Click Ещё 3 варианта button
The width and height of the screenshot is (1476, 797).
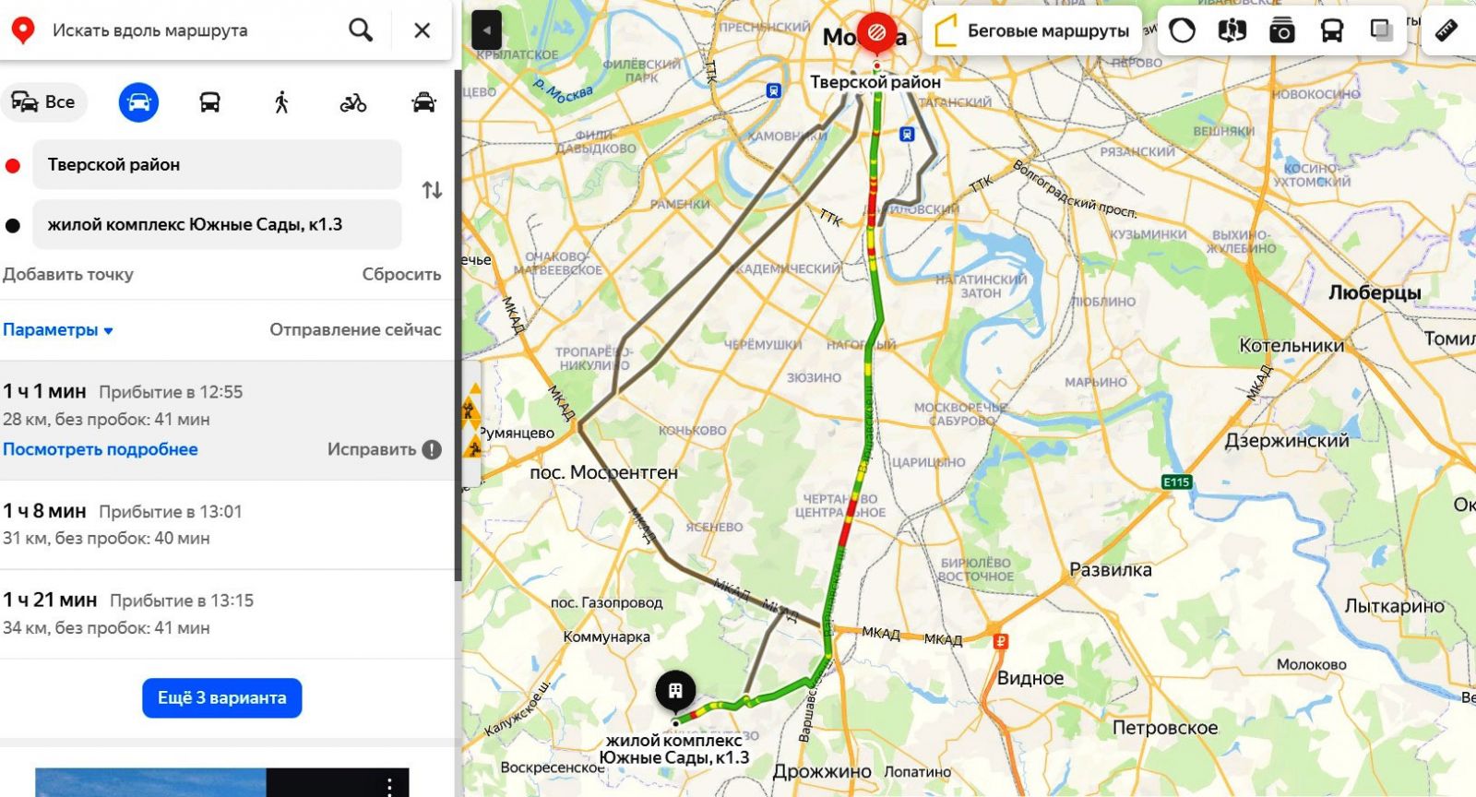221,698
